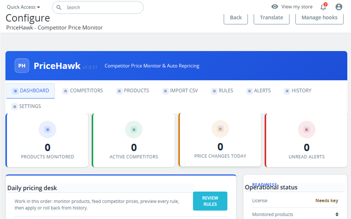Viewport: 351px width, 219px height.
Task: Open the notifications bell icon
Action: (323, 7)
